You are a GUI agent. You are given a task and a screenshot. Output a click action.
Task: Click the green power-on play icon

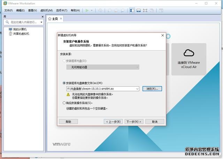87,10
